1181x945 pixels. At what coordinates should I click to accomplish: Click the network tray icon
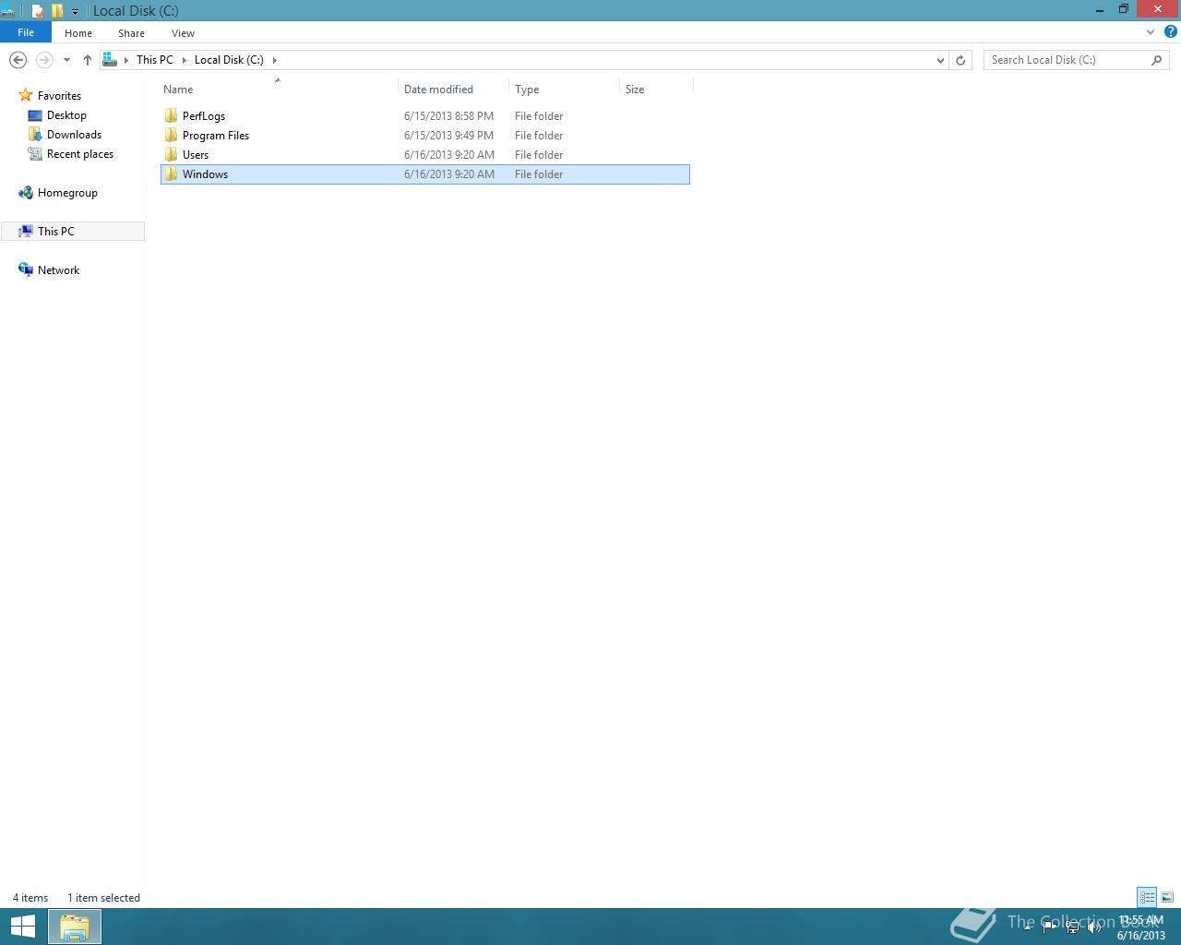click(x=1072, y=927)
